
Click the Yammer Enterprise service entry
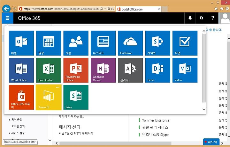tap(156, 120)
